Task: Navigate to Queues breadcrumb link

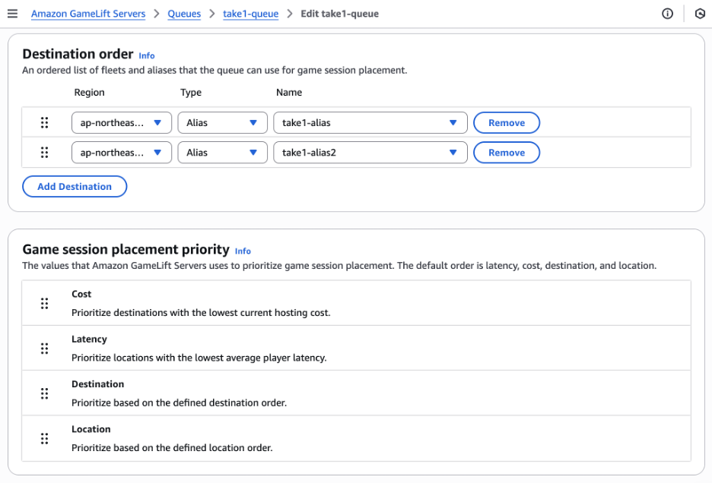Action: [x=183, y=14]
